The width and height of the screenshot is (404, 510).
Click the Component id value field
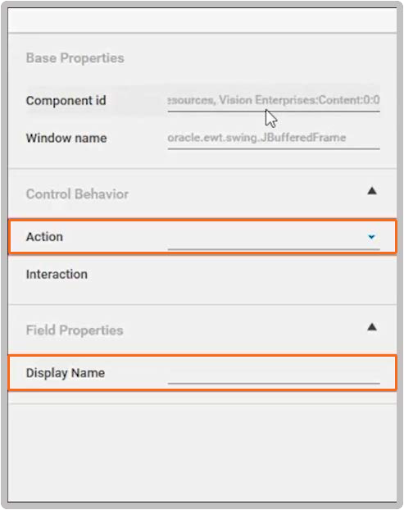click(274, 101)
